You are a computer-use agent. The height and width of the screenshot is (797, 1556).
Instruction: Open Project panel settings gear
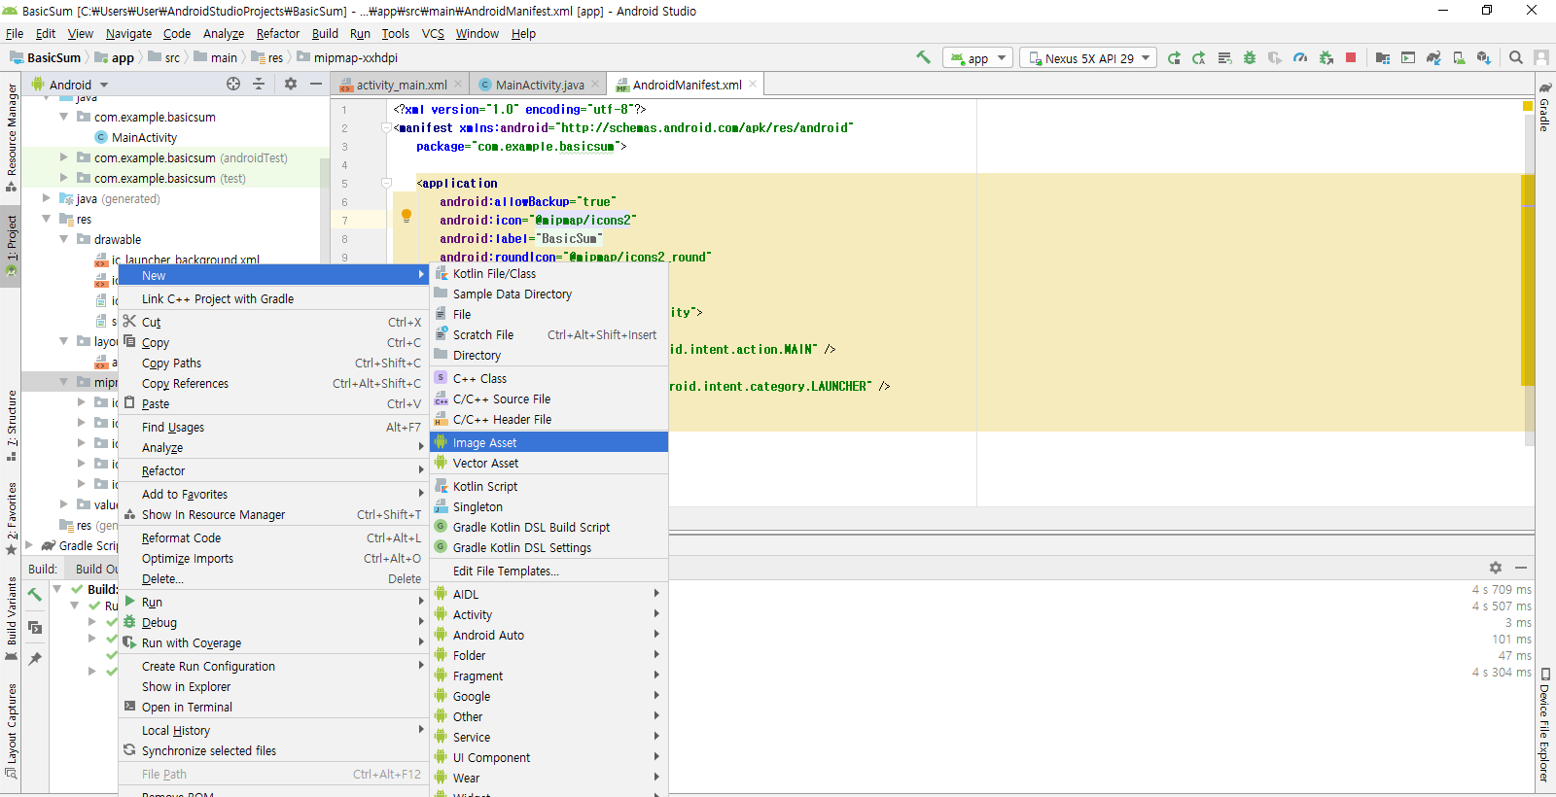291,85
